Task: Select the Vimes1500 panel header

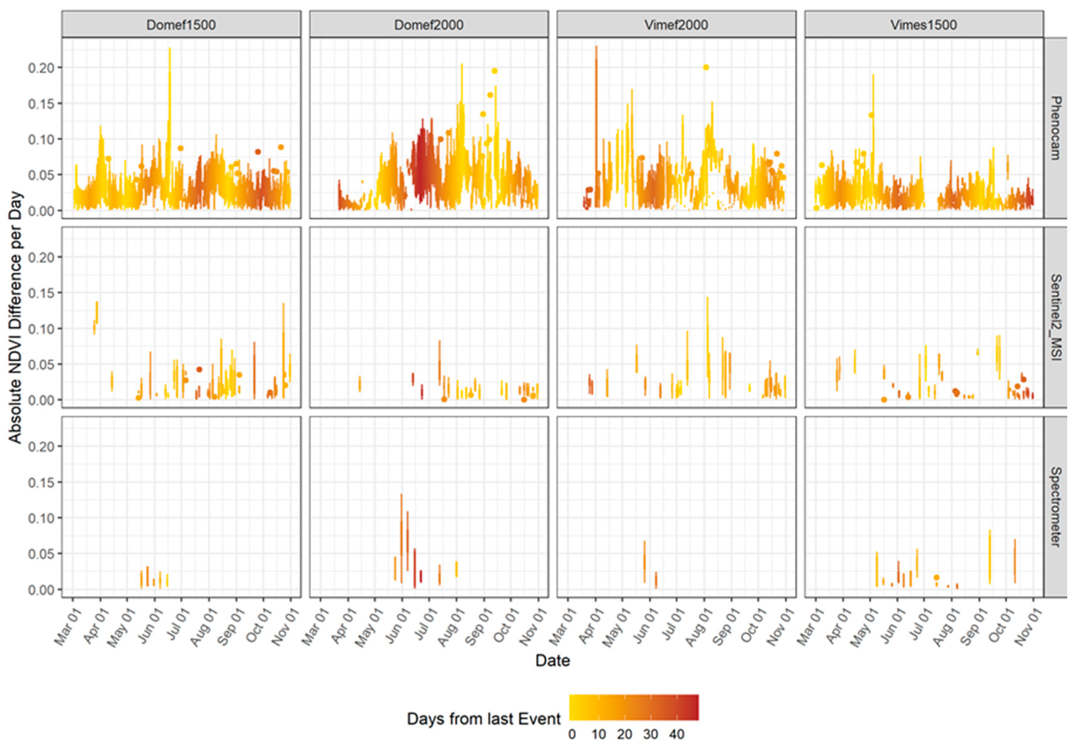Action: [x=924, y=25]
